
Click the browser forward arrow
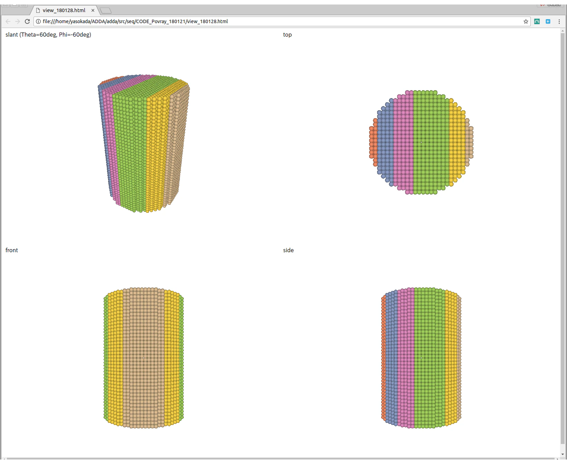18,21
